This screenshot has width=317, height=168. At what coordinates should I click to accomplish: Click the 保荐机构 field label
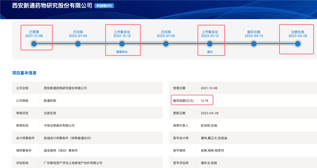(22, 126)
